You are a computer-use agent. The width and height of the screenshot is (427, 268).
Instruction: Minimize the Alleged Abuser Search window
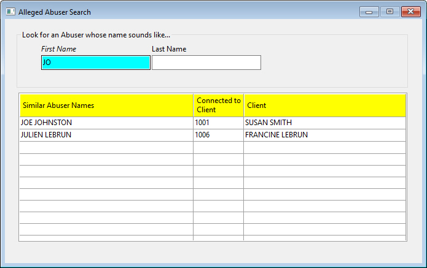coord(369,12)
